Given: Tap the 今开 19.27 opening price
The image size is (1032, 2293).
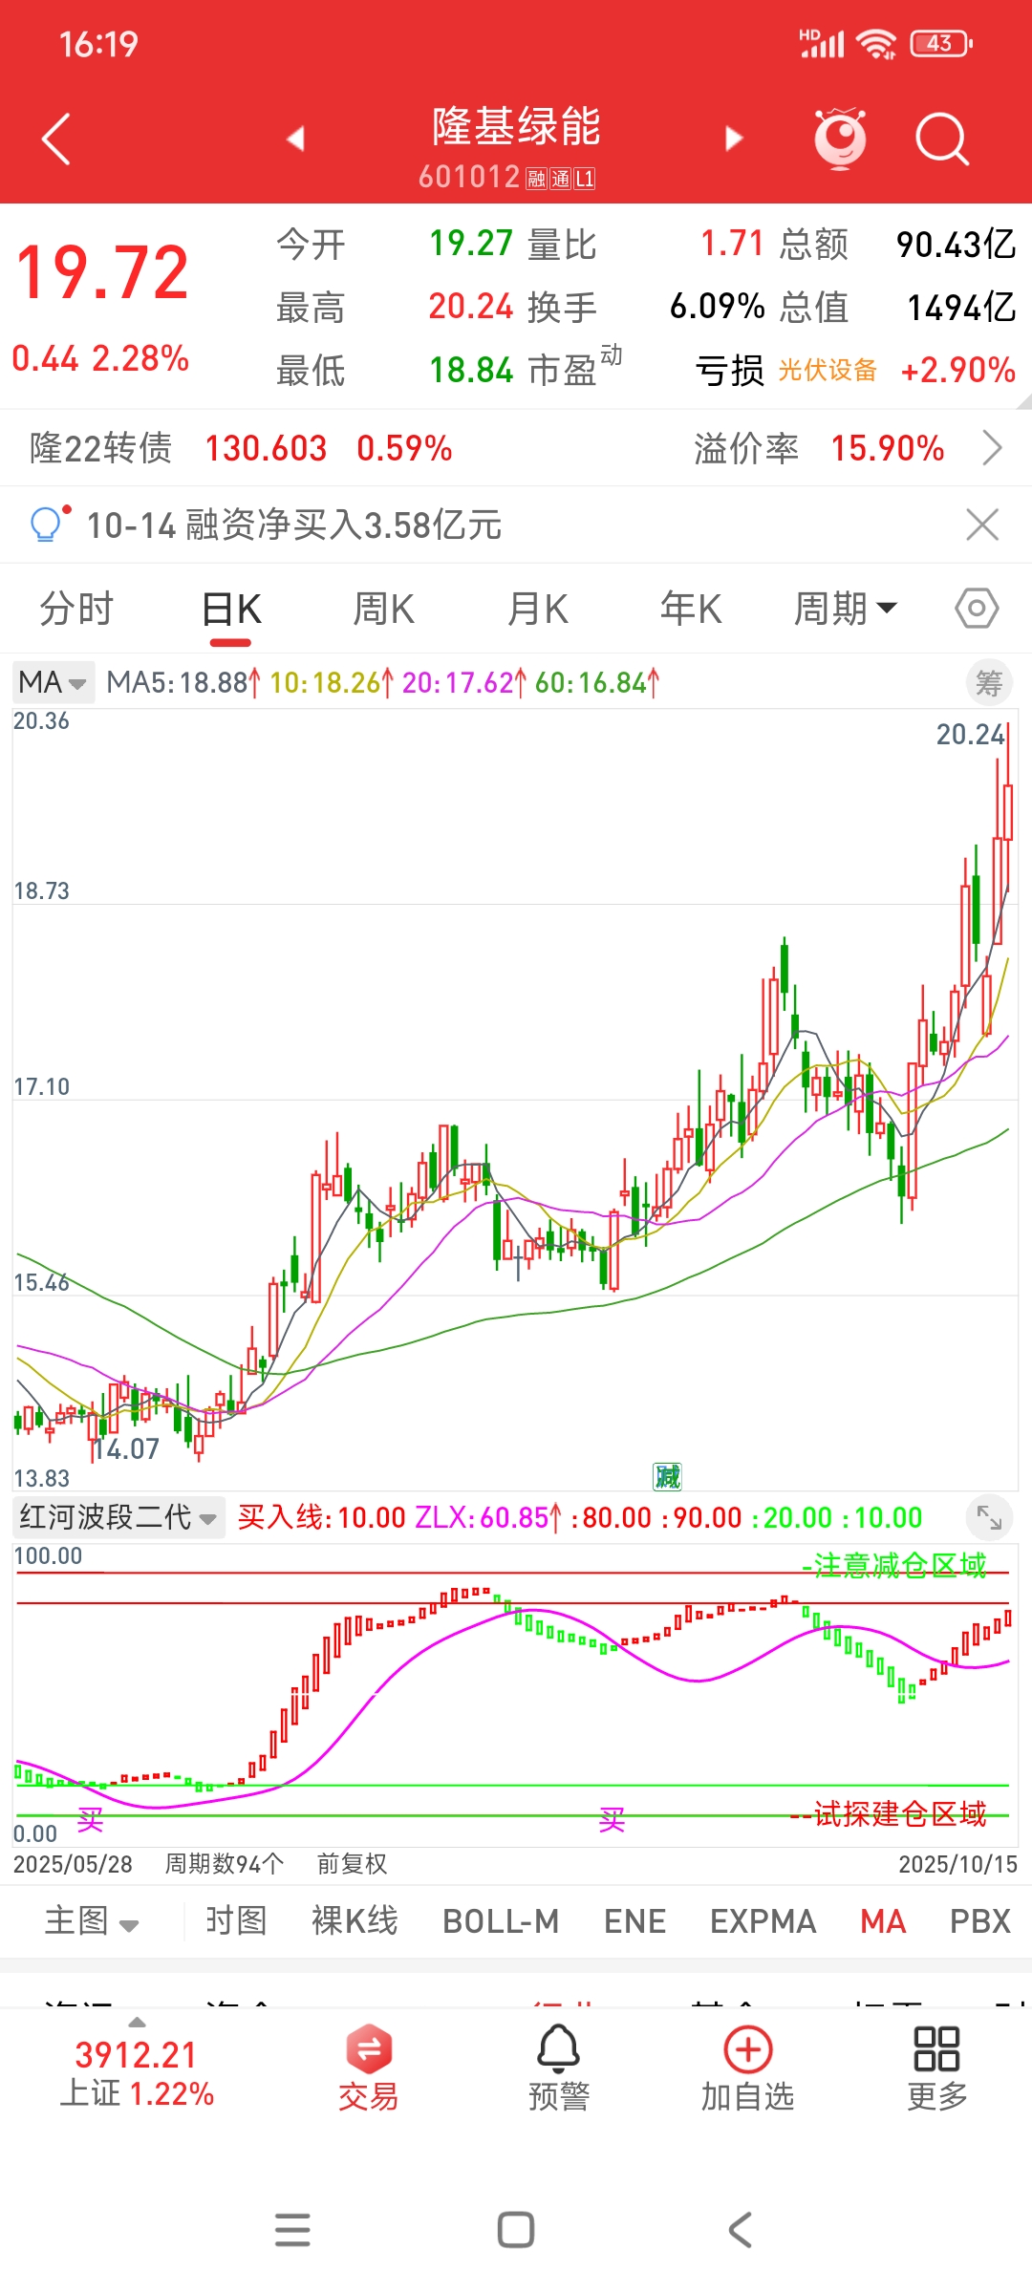Looking at the screenshot, I should coord(395,244).
